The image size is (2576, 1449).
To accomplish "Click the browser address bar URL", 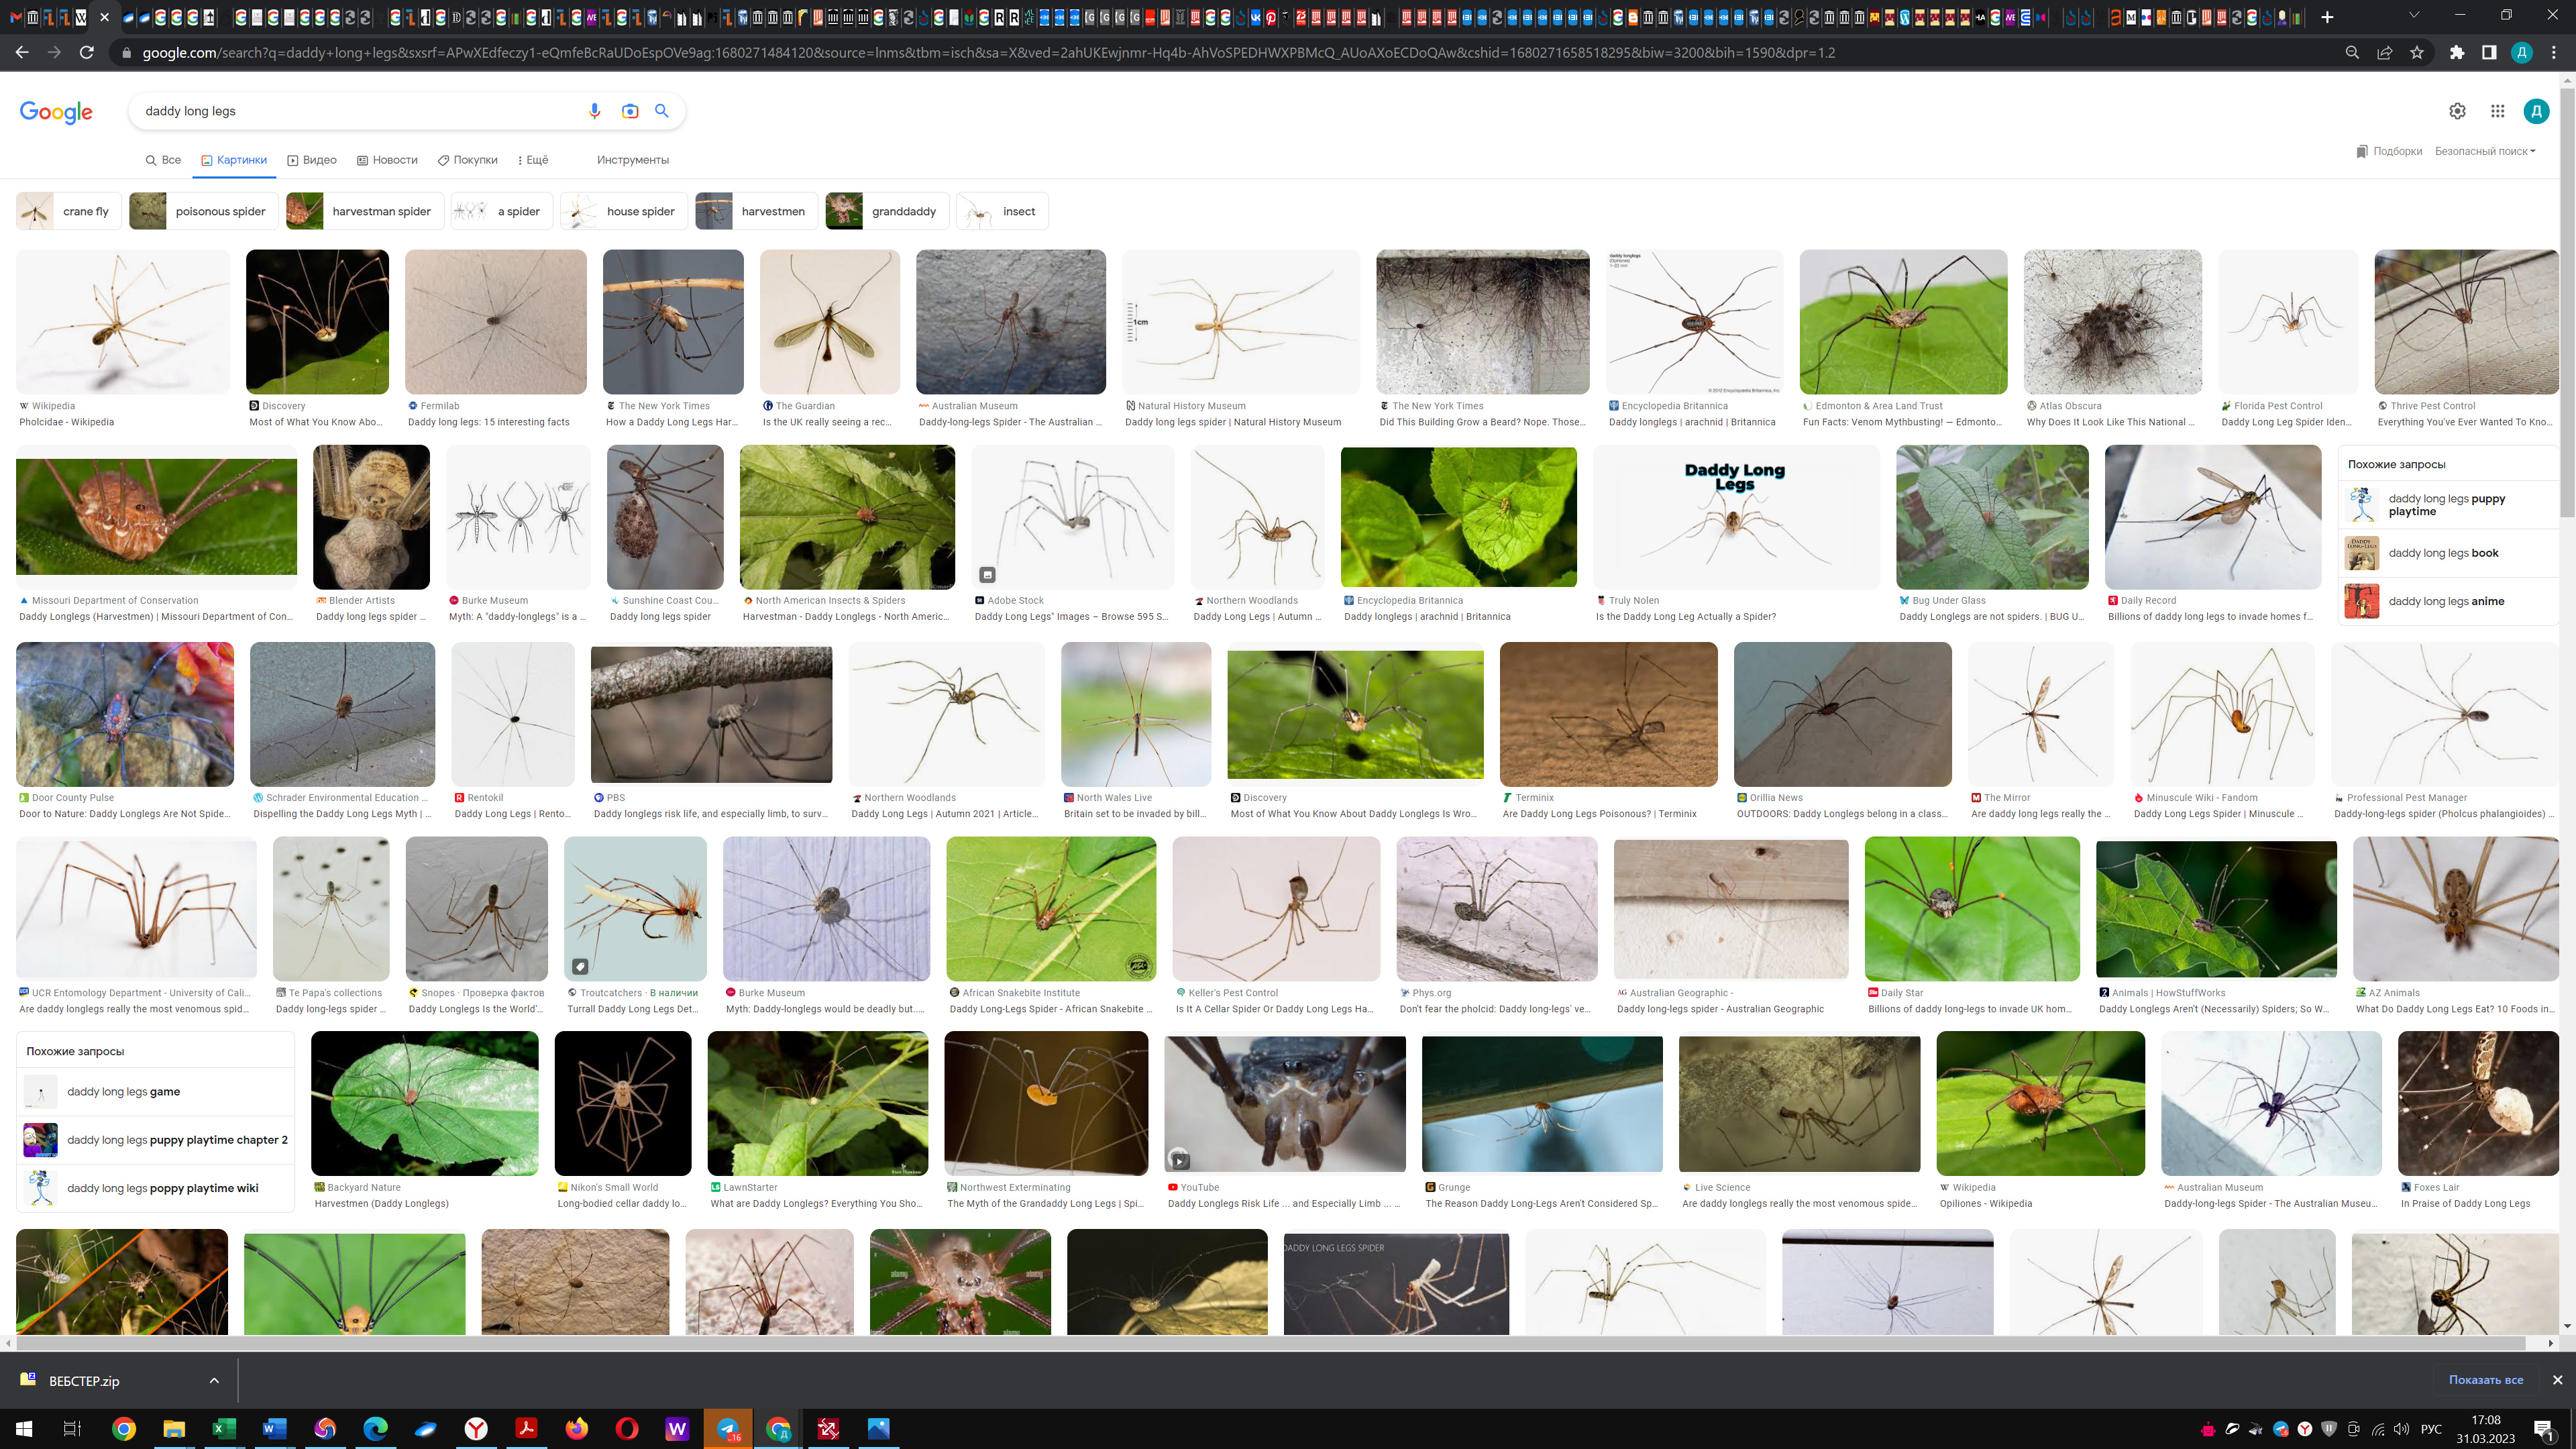I will pyautogui.click(x=988, y=52).
